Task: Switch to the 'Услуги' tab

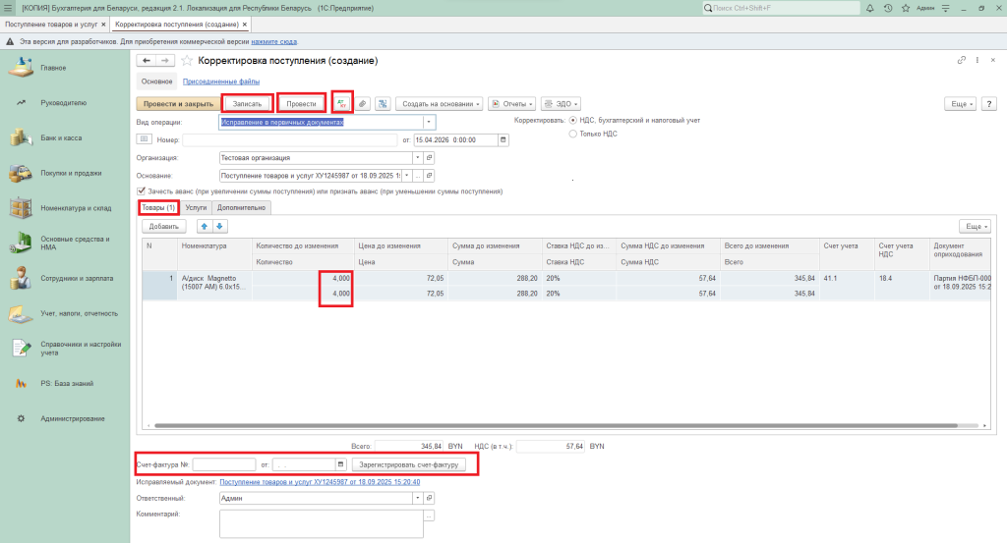Action: point(196,208)
